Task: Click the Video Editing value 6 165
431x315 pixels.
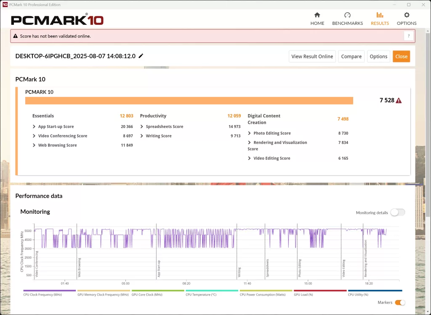Action: tap(343, 158)
